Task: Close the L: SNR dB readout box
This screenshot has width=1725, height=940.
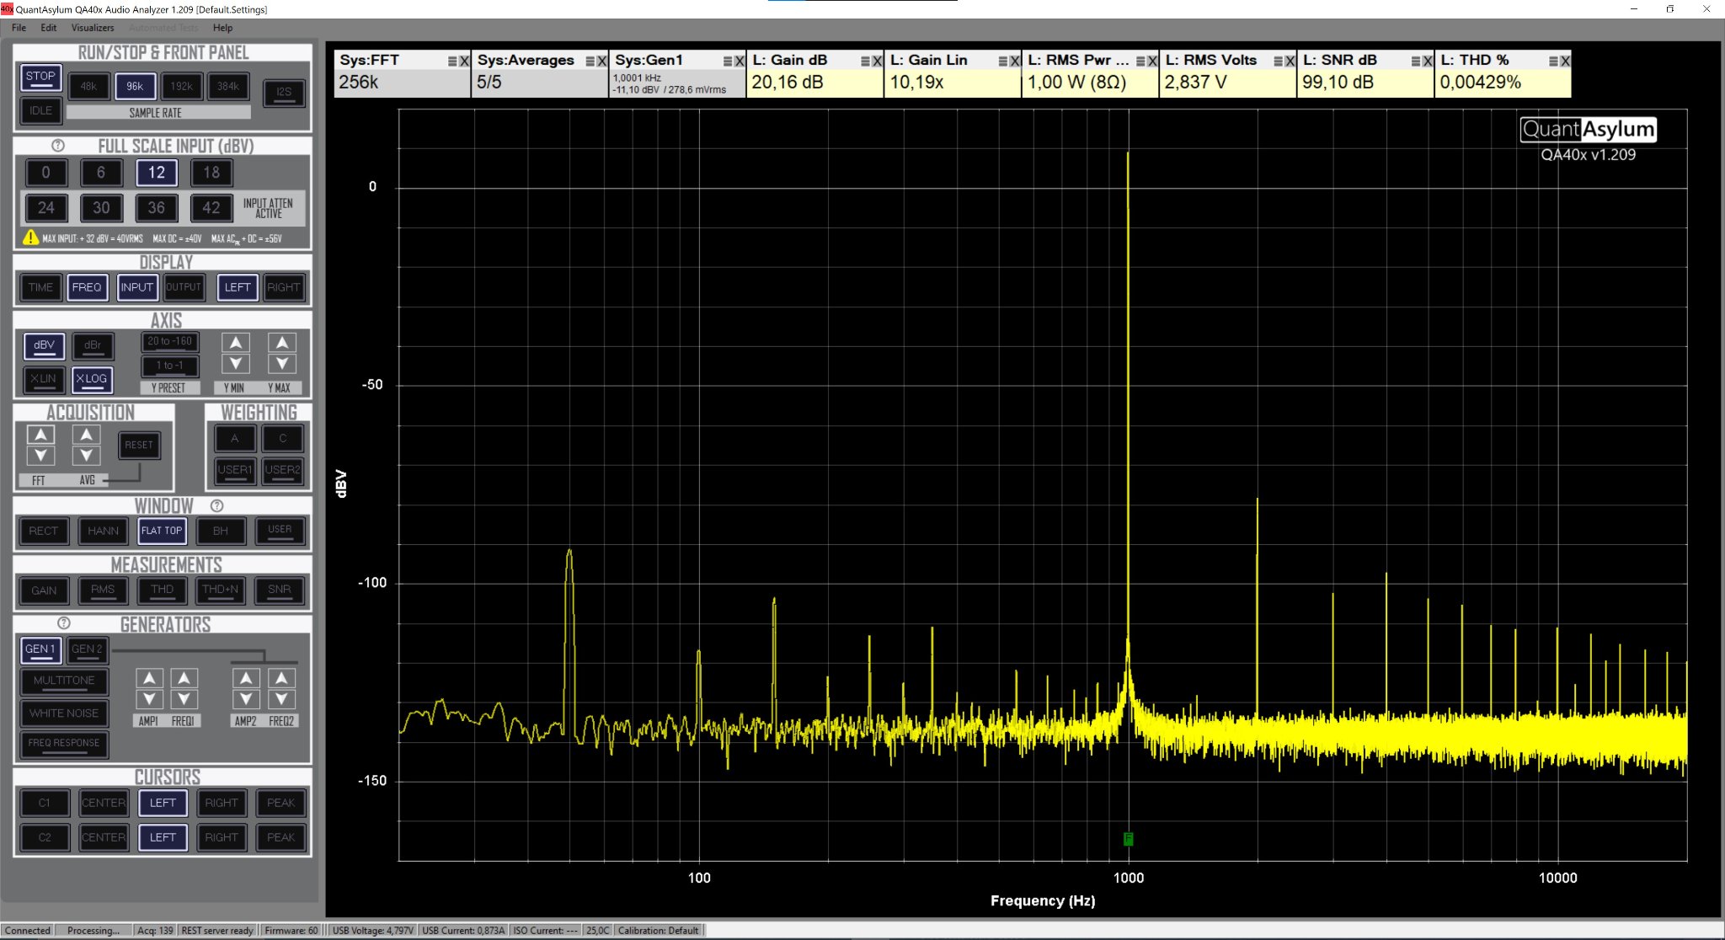Action: click(1428, 61)
